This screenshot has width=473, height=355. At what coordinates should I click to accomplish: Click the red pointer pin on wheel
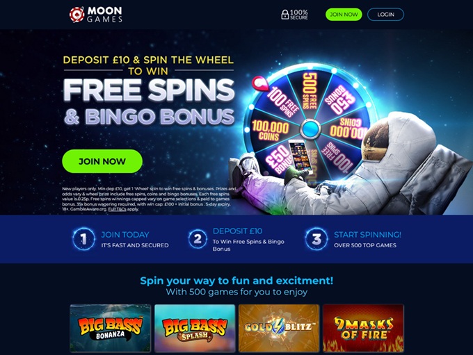tap(260, 83)
